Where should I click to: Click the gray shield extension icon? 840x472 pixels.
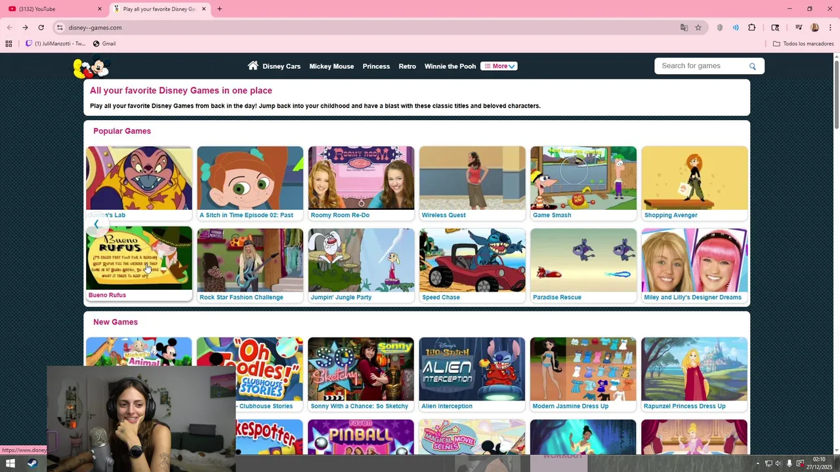(x=720, y=28)
